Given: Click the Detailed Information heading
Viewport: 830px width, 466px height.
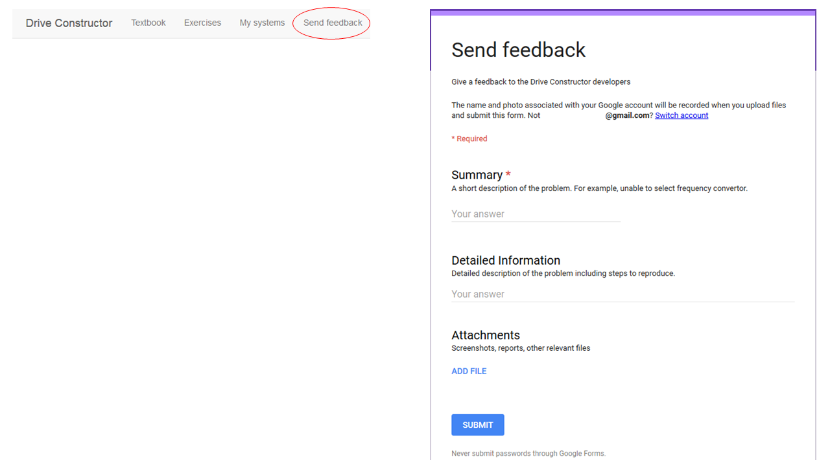Looking at the screenshot, I should (x=506, y=260).
